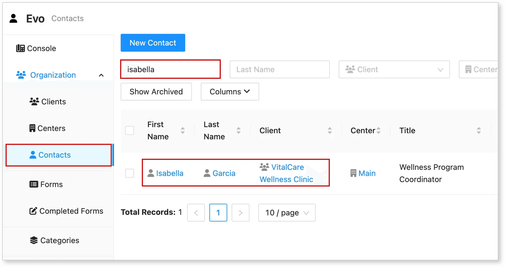Open the Center filter dropdown
The height and width of the screenshot is (267, 505).
pos(478,69)
